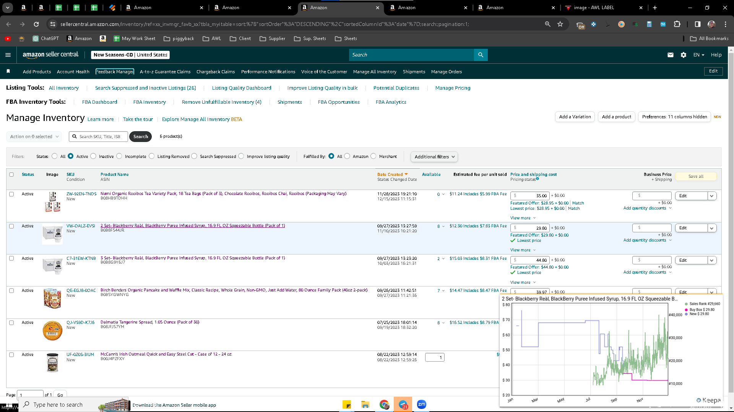734x412 pixels.
Task: Open the Seller Central hamburger menu
Action: click(8, 55)
